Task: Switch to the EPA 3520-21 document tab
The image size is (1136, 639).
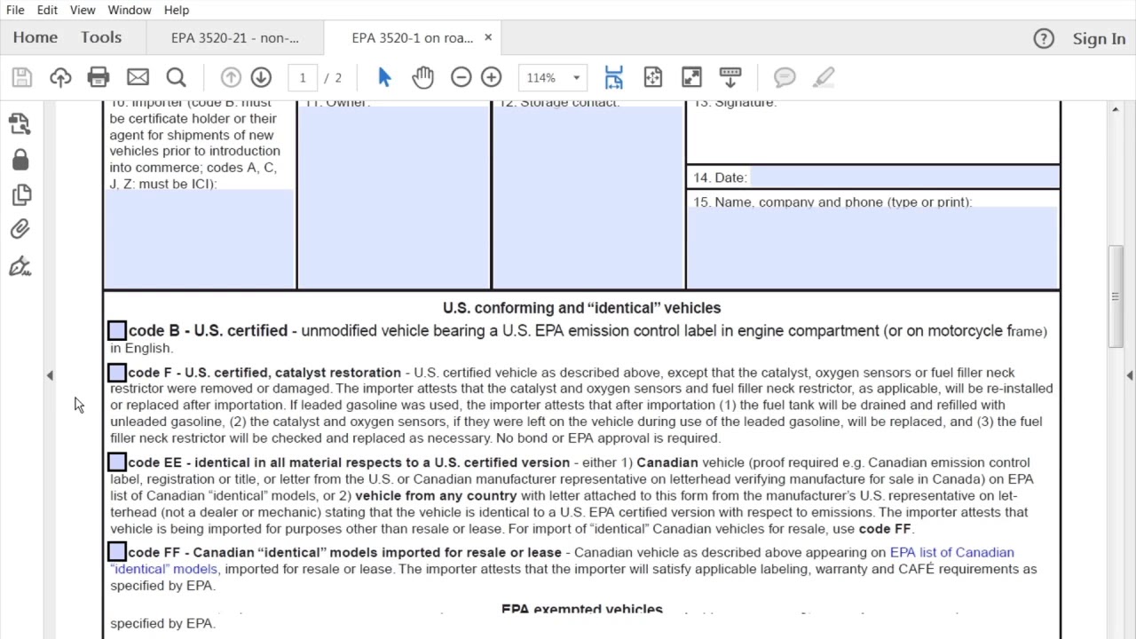Action: coord(235,38)
